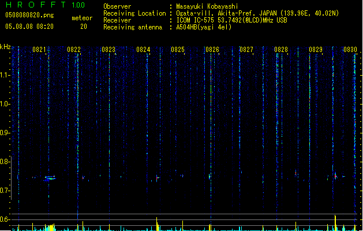Screen dimensions: 363x231
Task: Click the date stamp 05.08.08 08:20
Action: 29,27
